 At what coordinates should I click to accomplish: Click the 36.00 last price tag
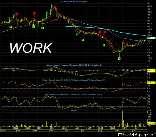click(x=151, y=38)
